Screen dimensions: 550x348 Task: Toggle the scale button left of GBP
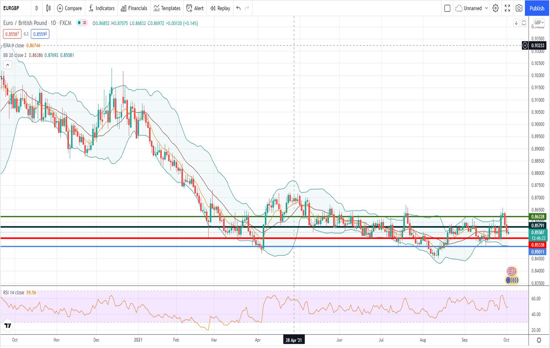[524, 23]
